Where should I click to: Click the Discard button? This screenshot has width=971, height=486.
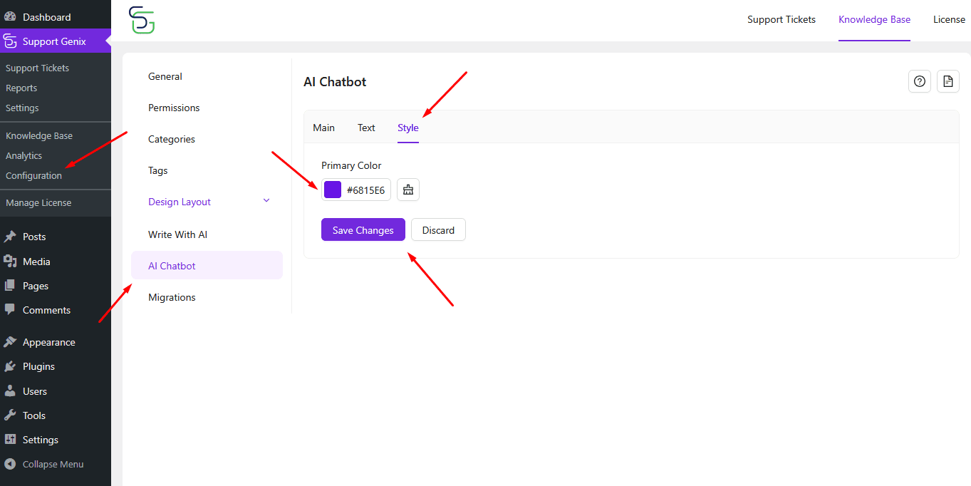438,229
